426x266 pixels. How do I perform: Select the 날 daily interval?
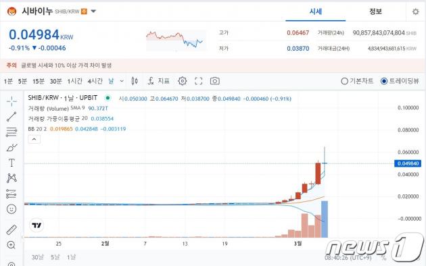pos(111,81)
